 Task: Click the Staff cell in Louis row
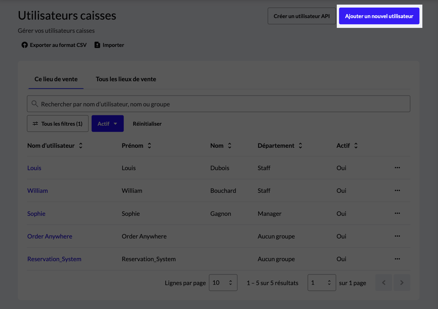tap(264, 168)
